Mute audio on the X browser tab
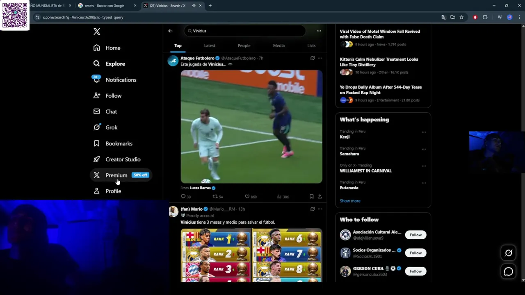The width and height of the screenshot is (525, 295). (194, 6)
